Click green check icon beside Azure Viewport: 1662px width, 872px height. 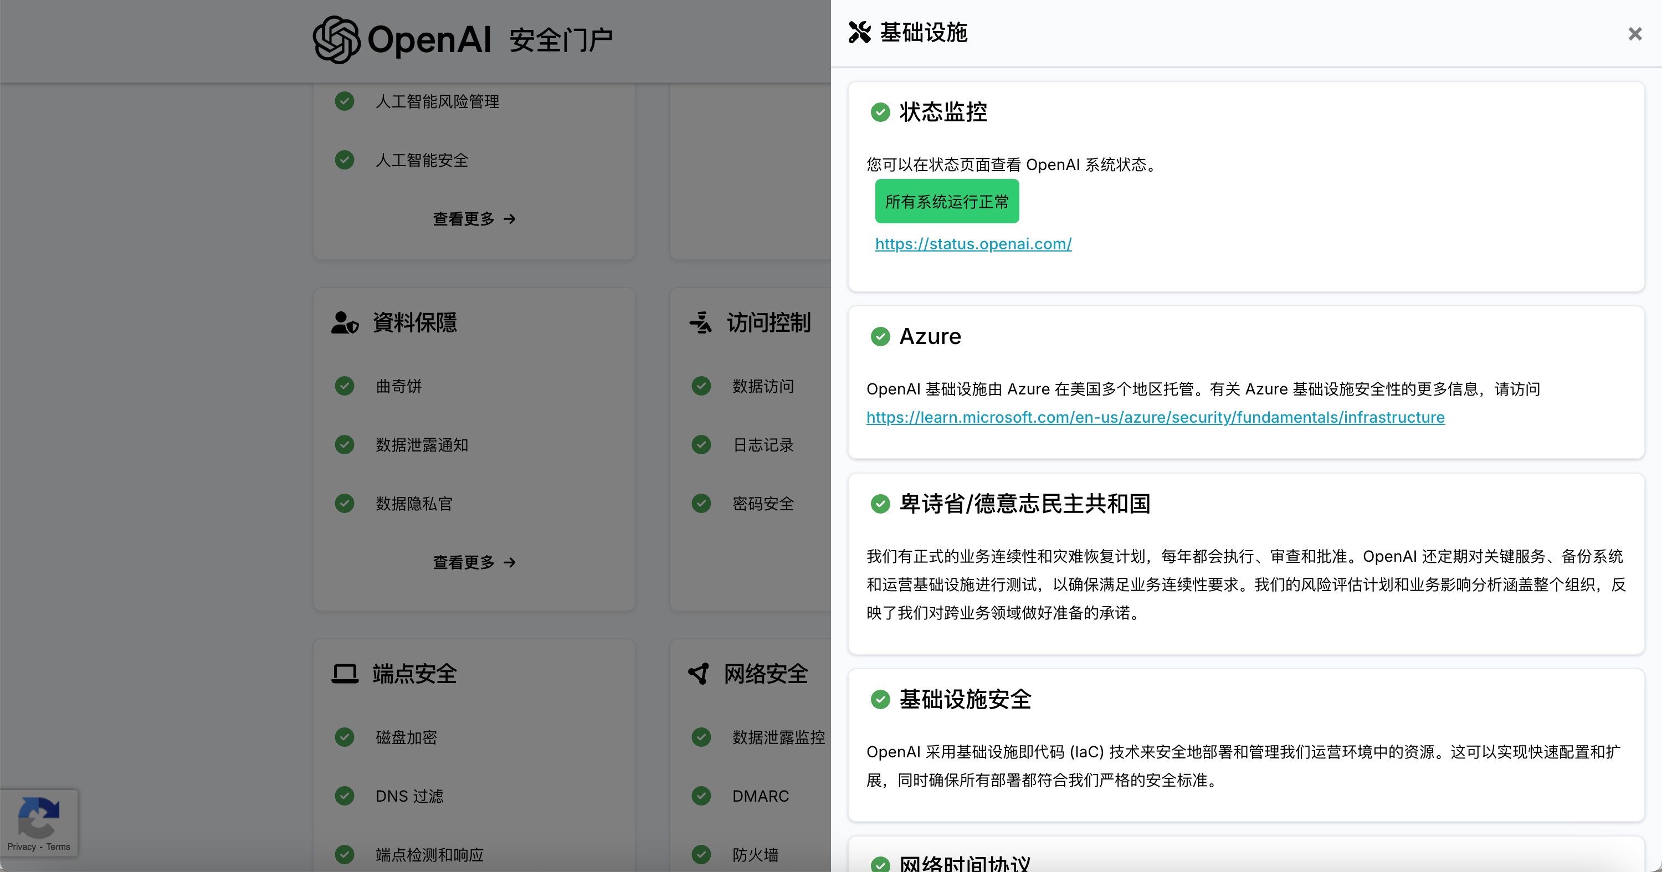pyautogui.click(x=880, y=337)
